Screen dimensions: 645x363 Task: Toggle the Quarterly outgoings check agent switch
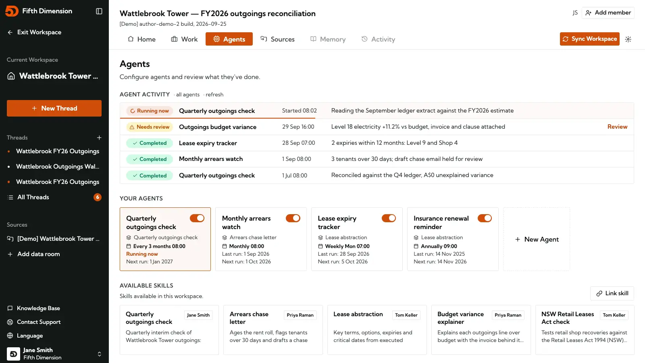(197, 218)
